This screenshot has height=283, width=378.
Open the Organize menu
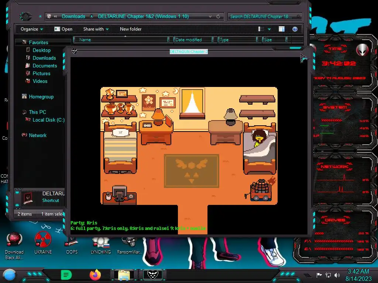pos(32,29)
